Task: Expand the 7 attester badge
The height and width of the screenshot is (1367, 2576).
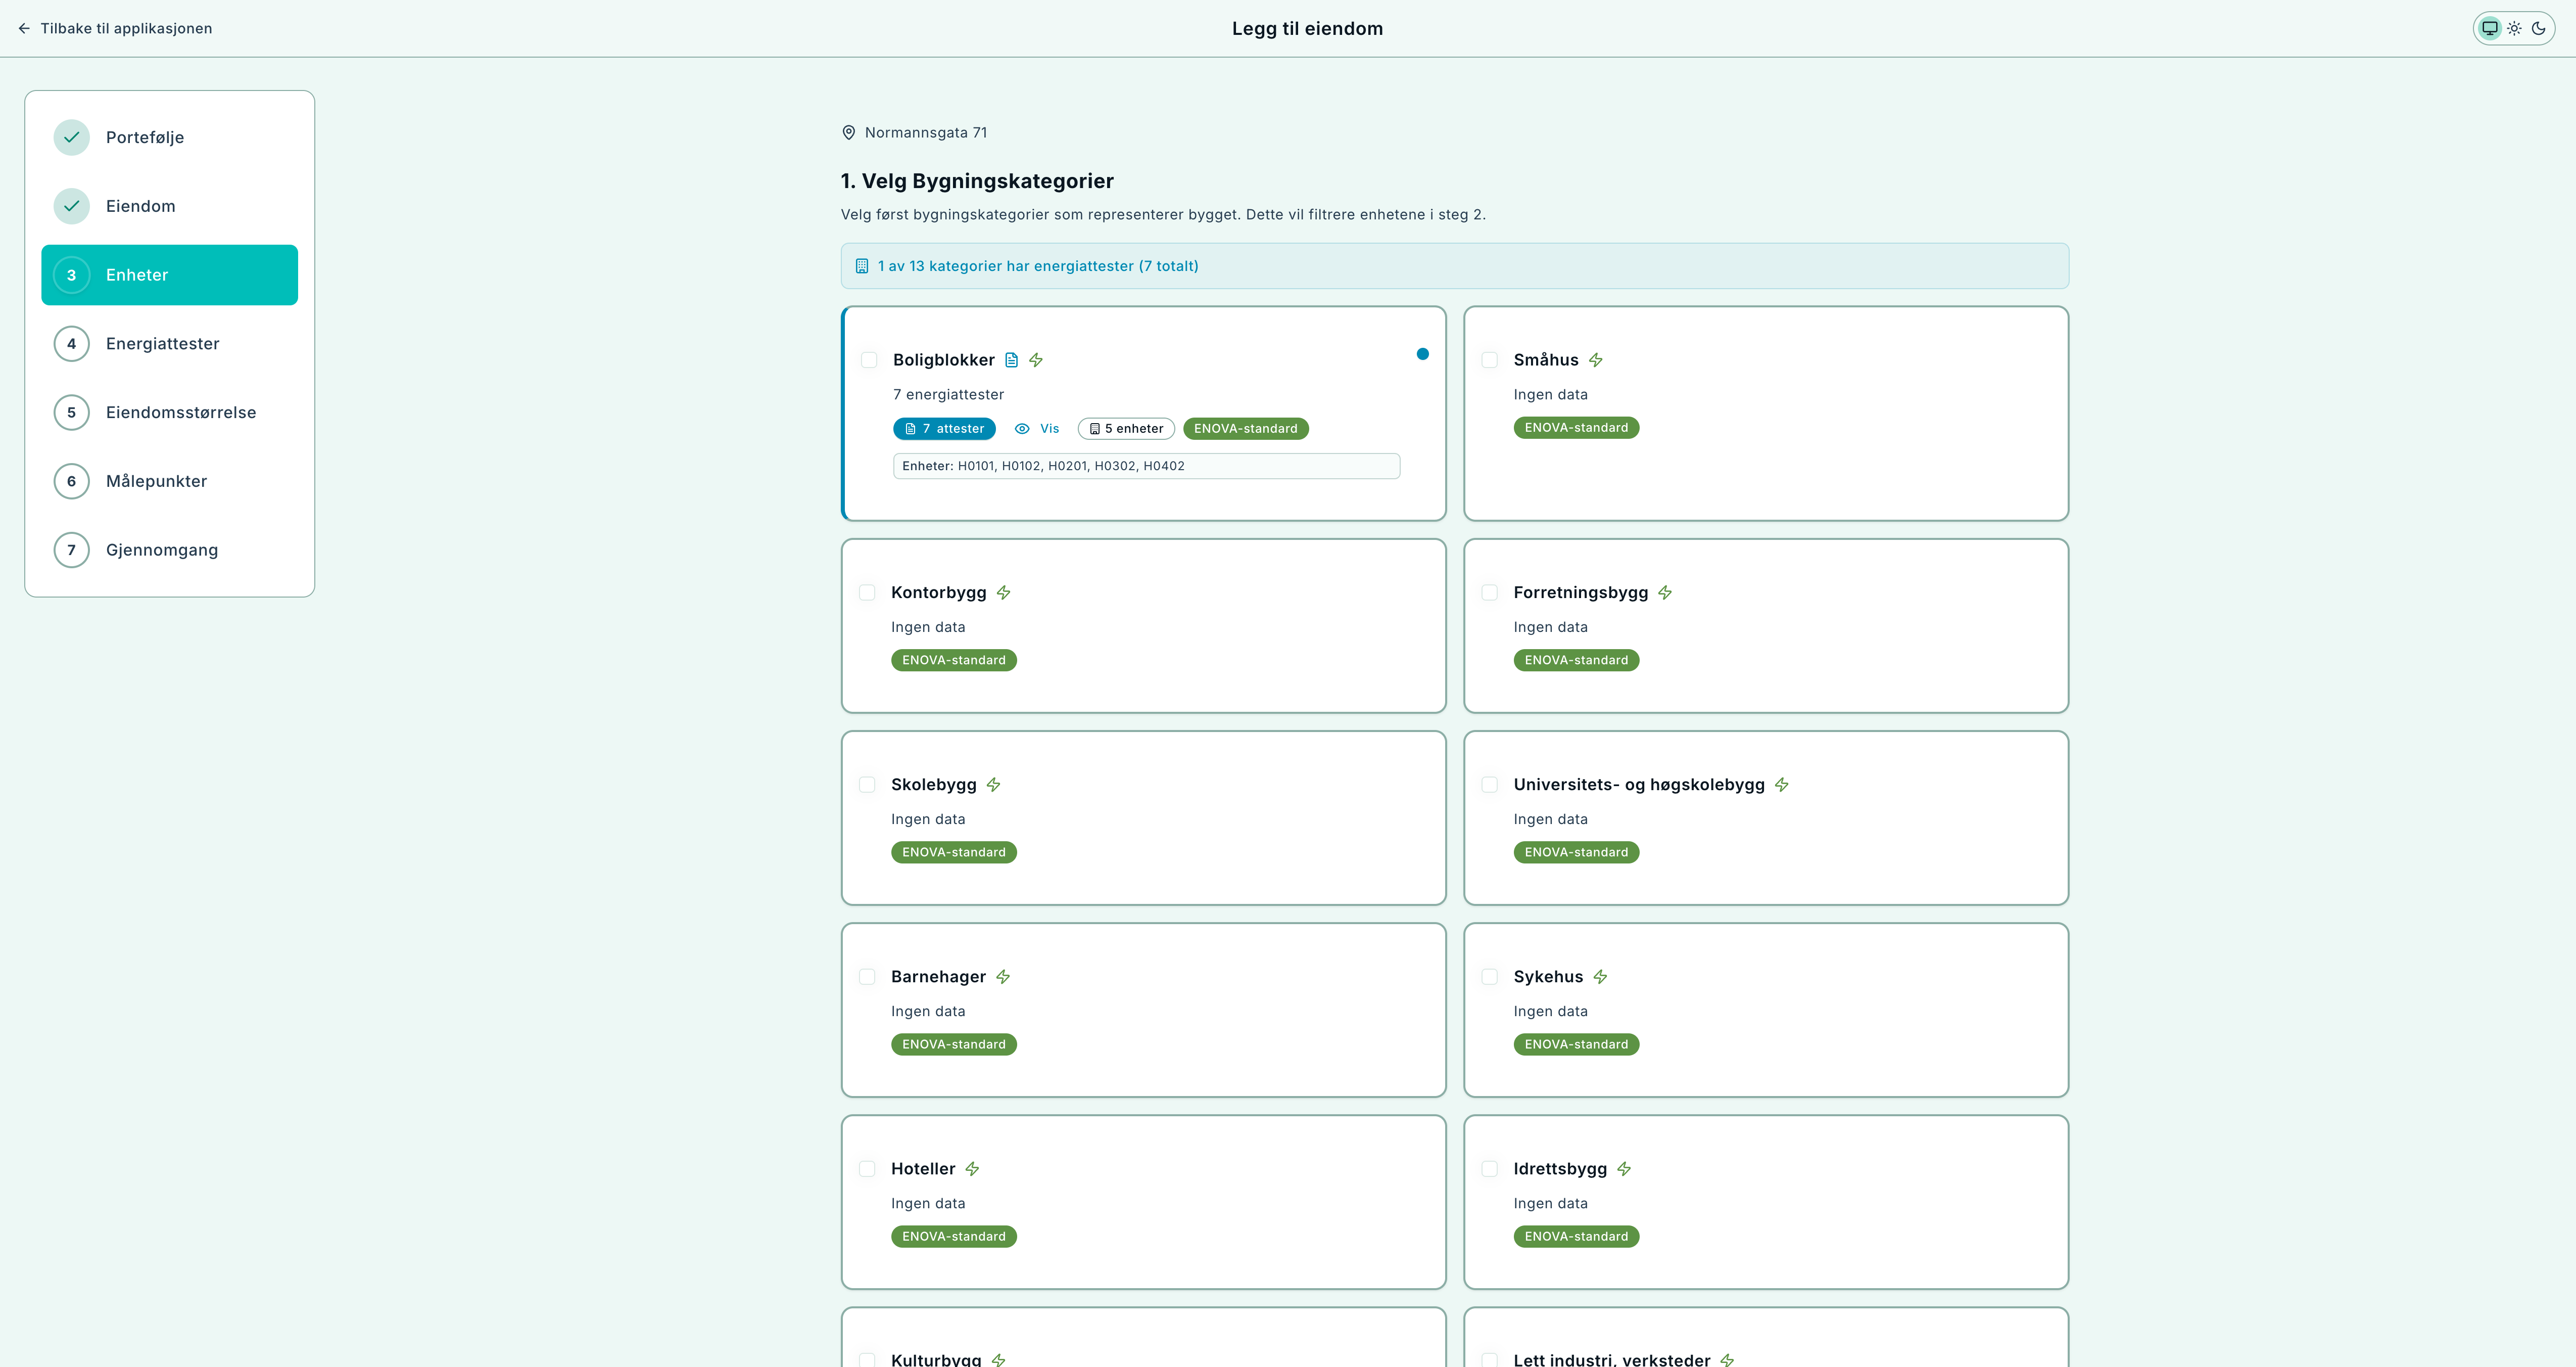Action: [x=944, y=428]
